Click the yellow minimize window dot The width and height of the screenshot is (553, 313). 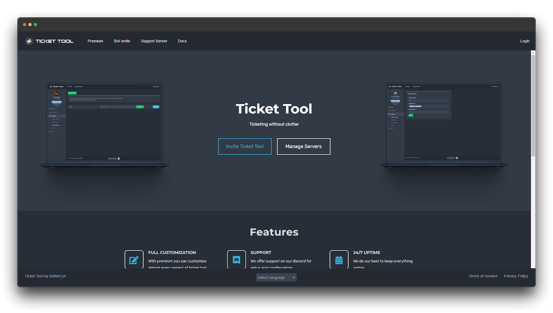coord(30,25)
